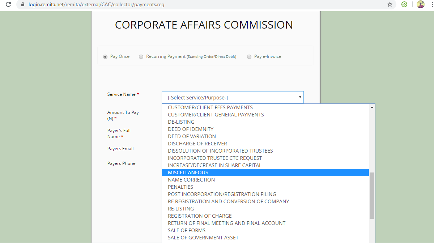Image resolution: width=434 pixels, height=243 pixels.
Task: Click the dropdown list scroll-up arrow
Action: tap(372, 107)
